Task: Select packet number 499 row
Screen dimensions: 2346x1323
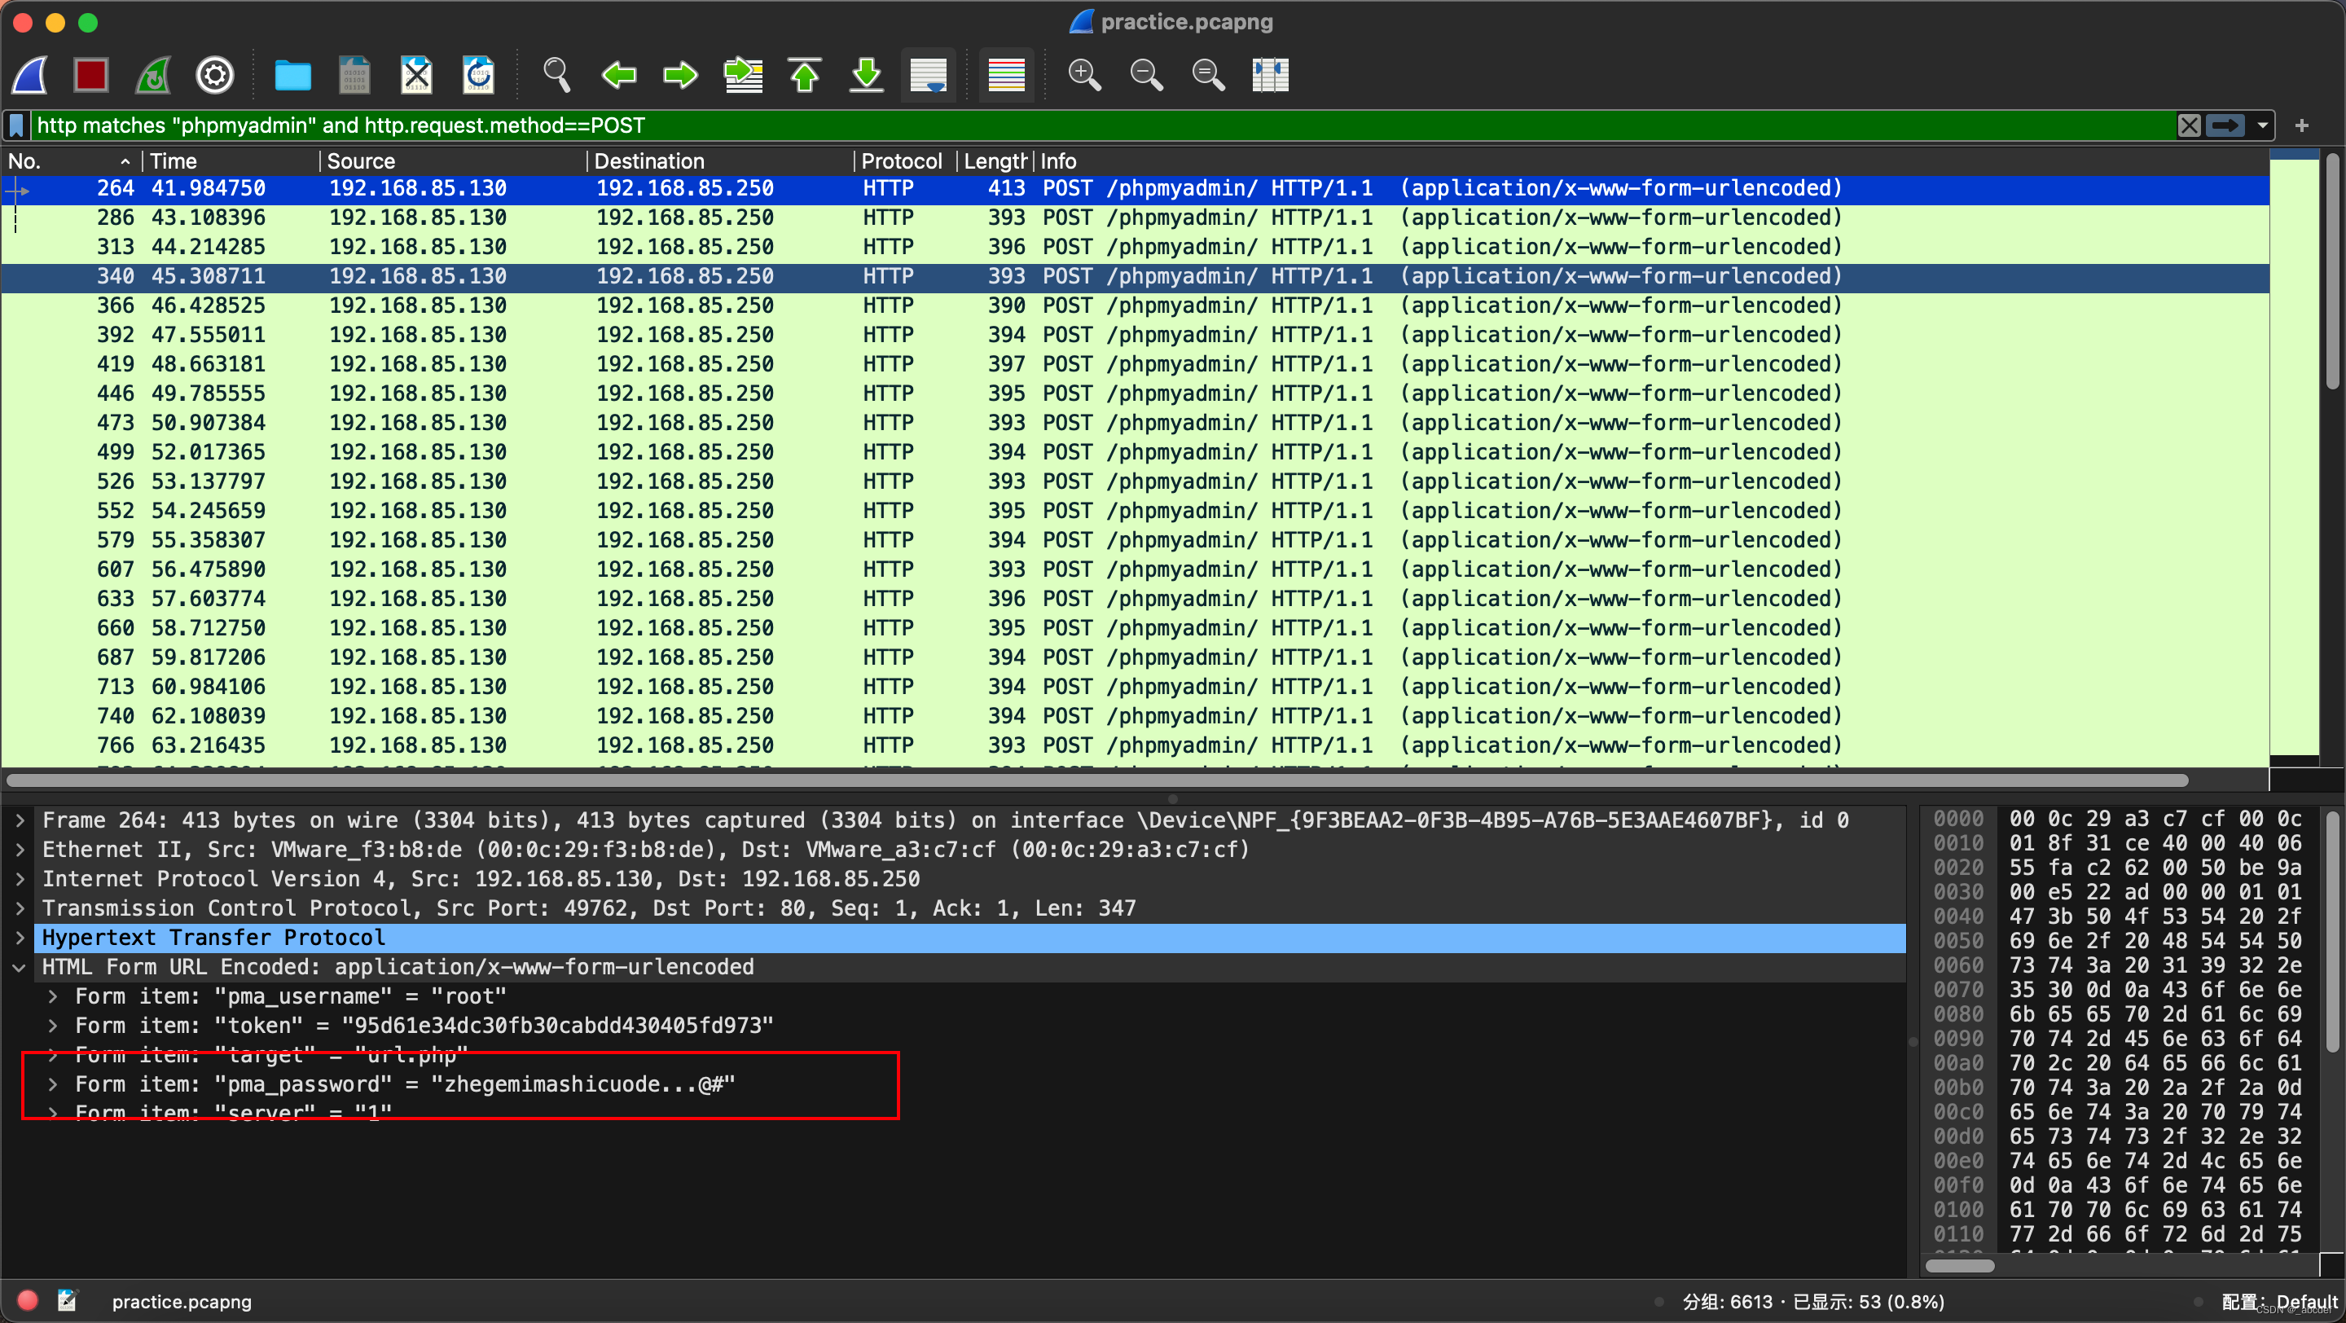Action: pos(638,451)
